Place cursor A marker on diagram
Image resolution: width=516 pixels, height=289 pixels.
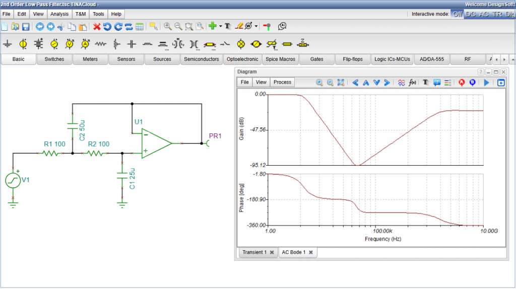[462, 82]
